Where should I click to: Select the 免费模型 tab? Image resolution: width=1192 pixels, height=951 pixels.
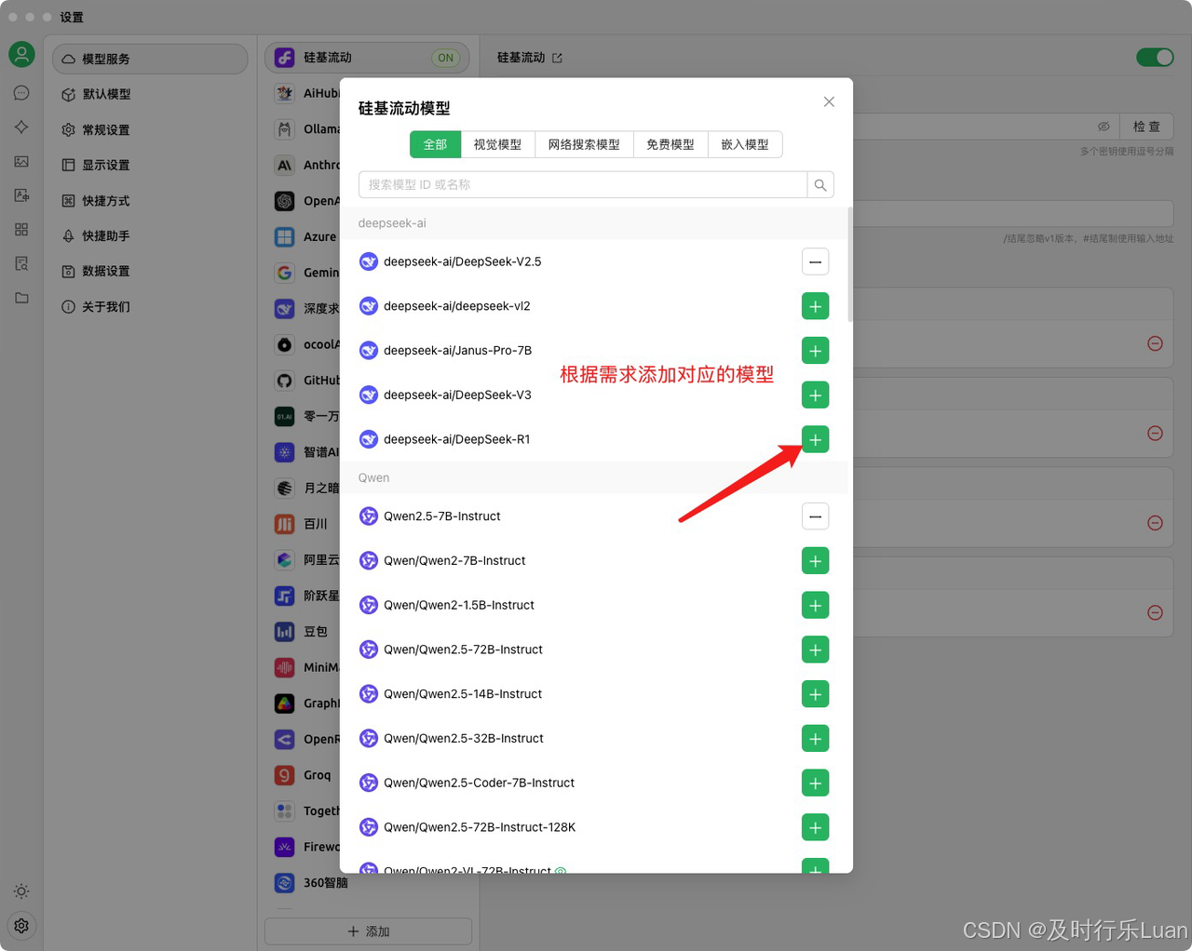670,144
